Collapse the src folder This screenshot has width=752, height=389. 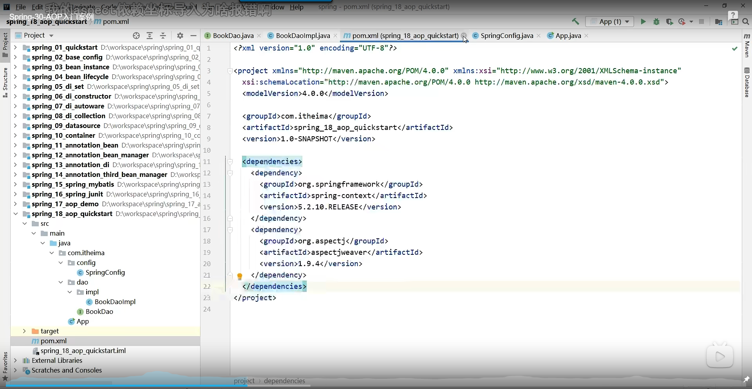(25, 223)
